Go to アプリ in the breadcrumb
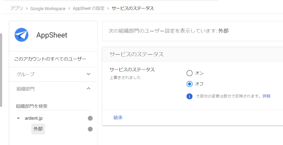283x145 pixels. click(17, 8)
